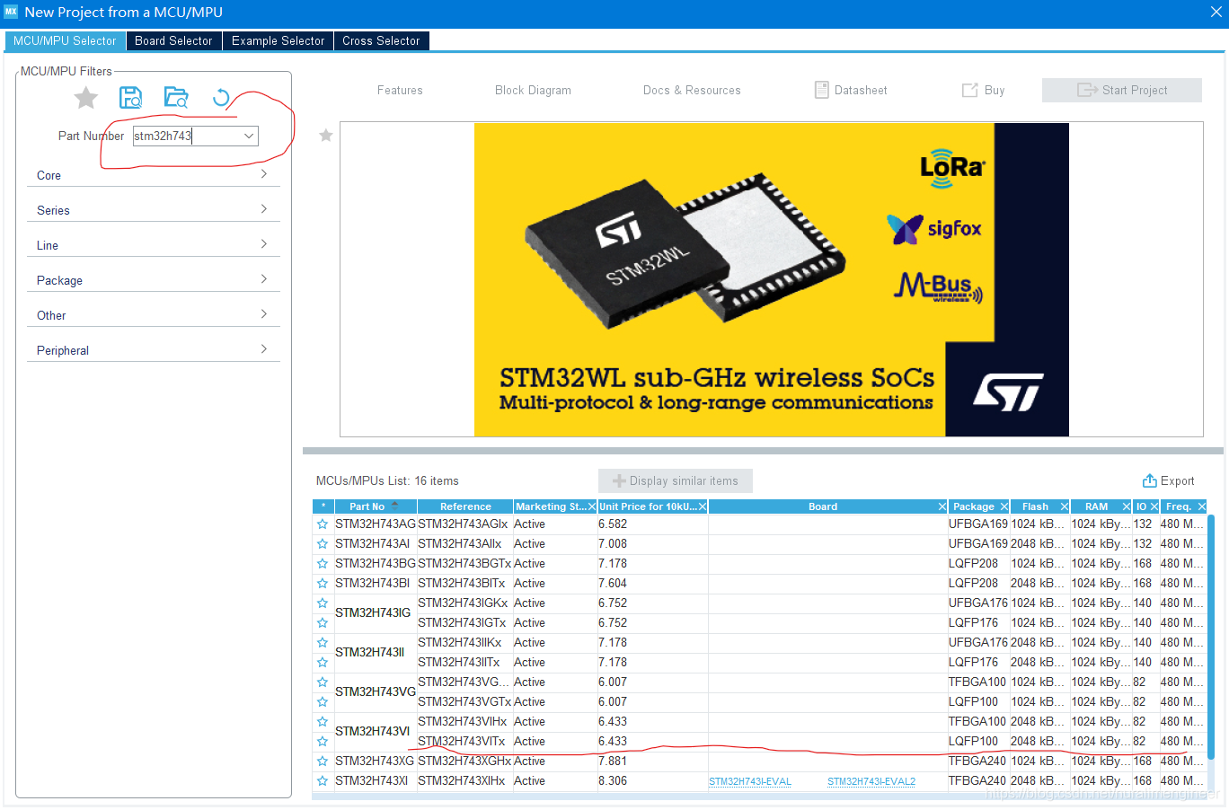Remove the IO column
1229x810 pixels.
tap(1154, 506)
